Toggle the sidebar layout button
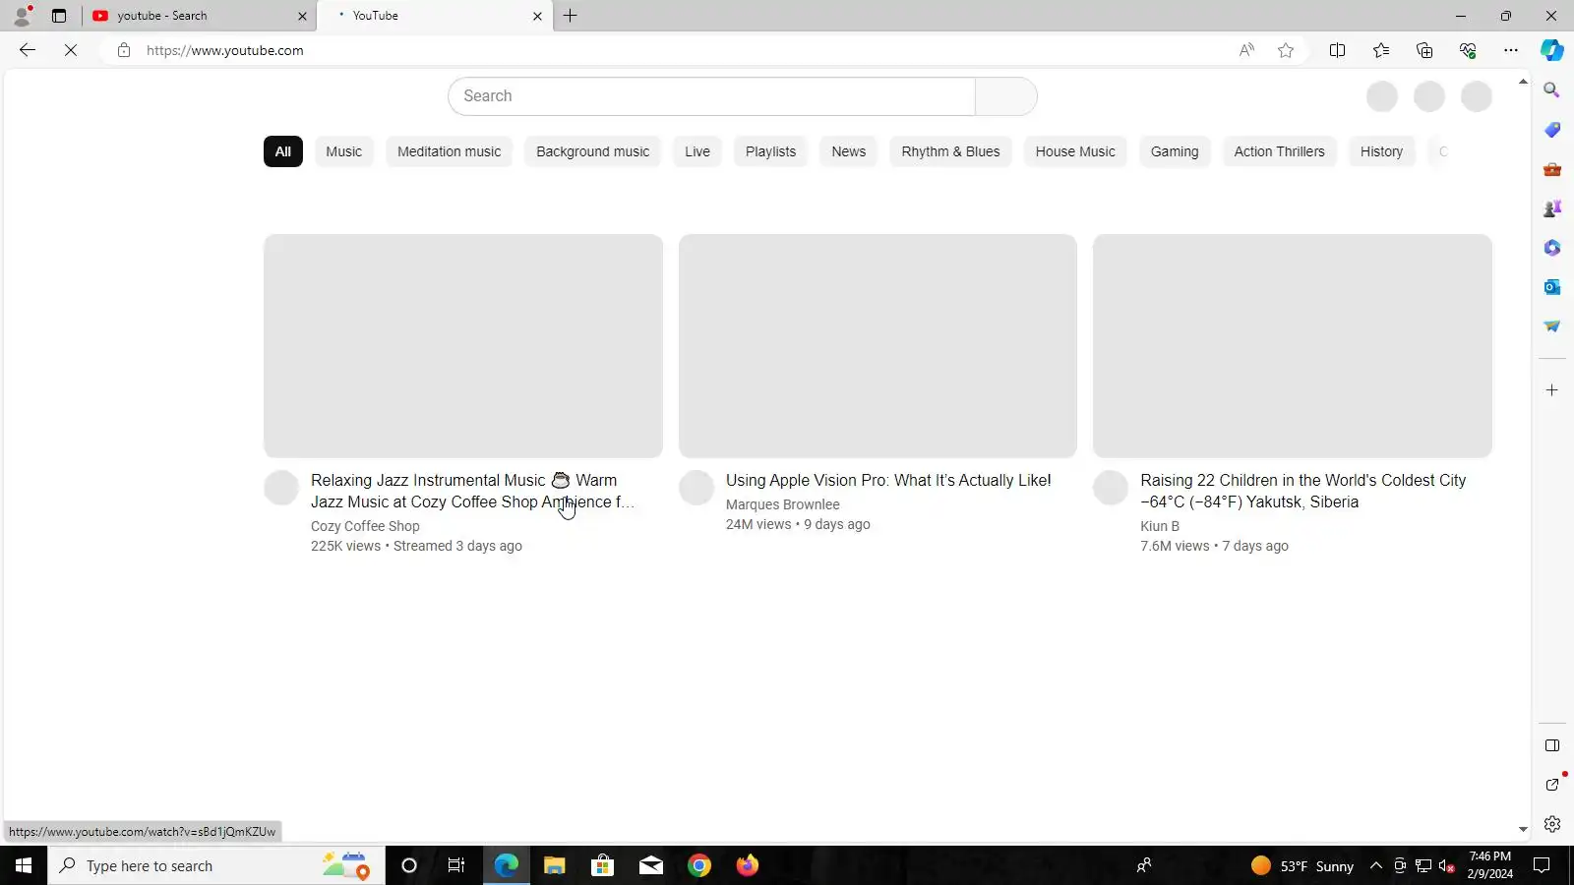The image size is (1574, 885). point(1552,745)
